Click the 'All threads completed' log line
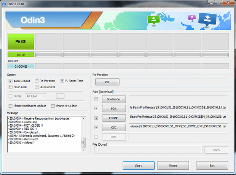236x175 pixels. pyautogui.click(x=41, y=136)
